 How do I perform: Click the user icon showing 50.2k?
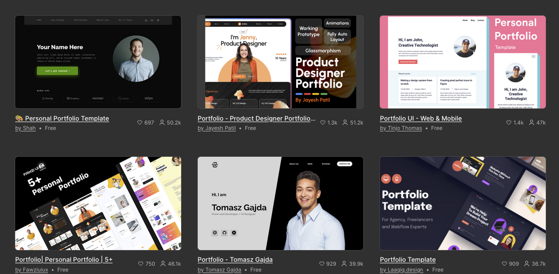tap(162, 123)
